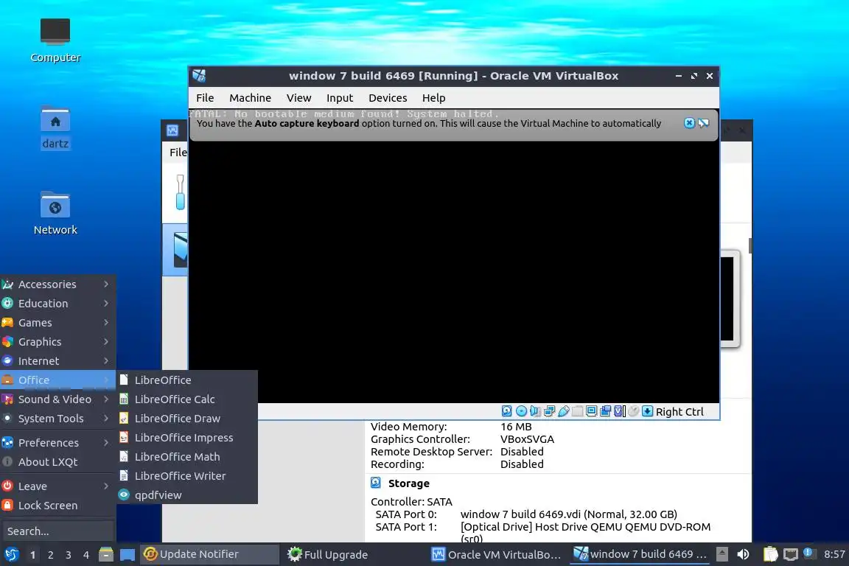Viewport: 849px width, 566px height.
Task: Click the Tools icon in VirtualBox Manager
Action: 180,192
